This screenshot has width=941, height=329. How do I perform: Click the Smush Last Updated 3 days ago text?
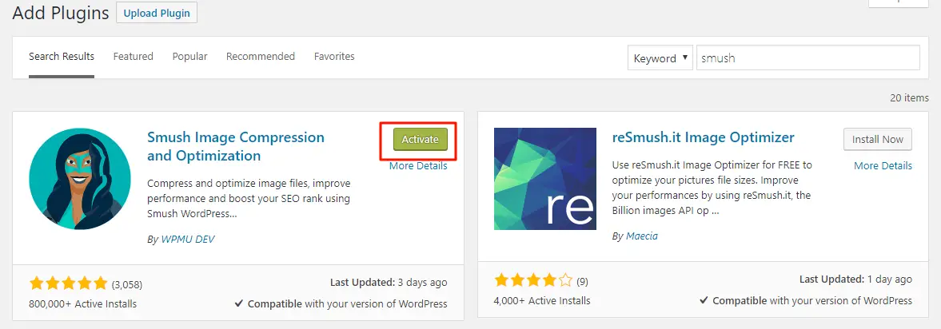click(389, 282)
